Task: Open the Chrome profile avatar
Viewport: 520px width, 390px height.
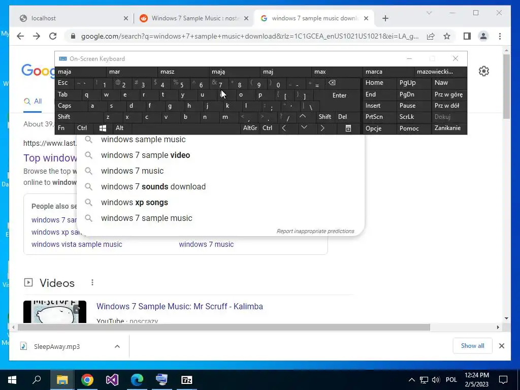Action: pyautogui.click(x=483, y=36)
